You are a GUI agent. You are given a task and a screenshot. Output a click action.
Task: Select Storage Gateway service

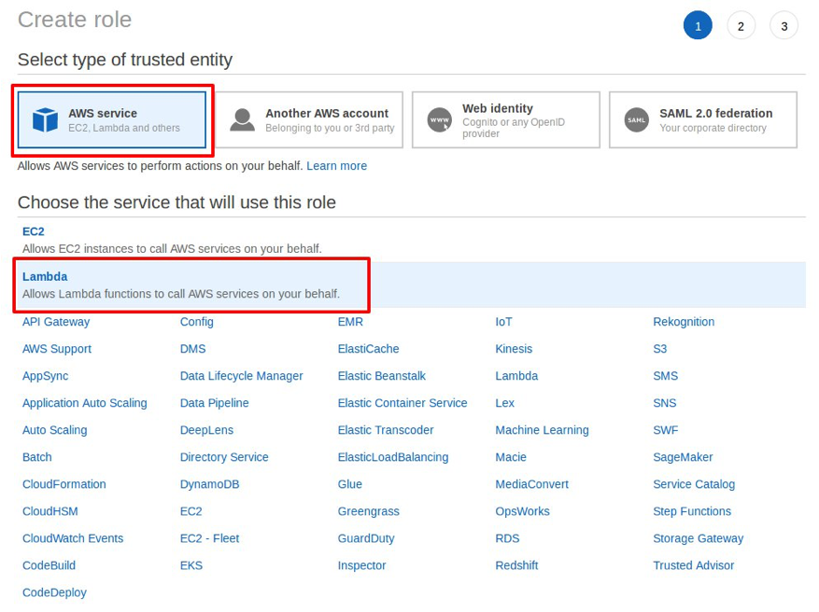(x=698, y=538)
